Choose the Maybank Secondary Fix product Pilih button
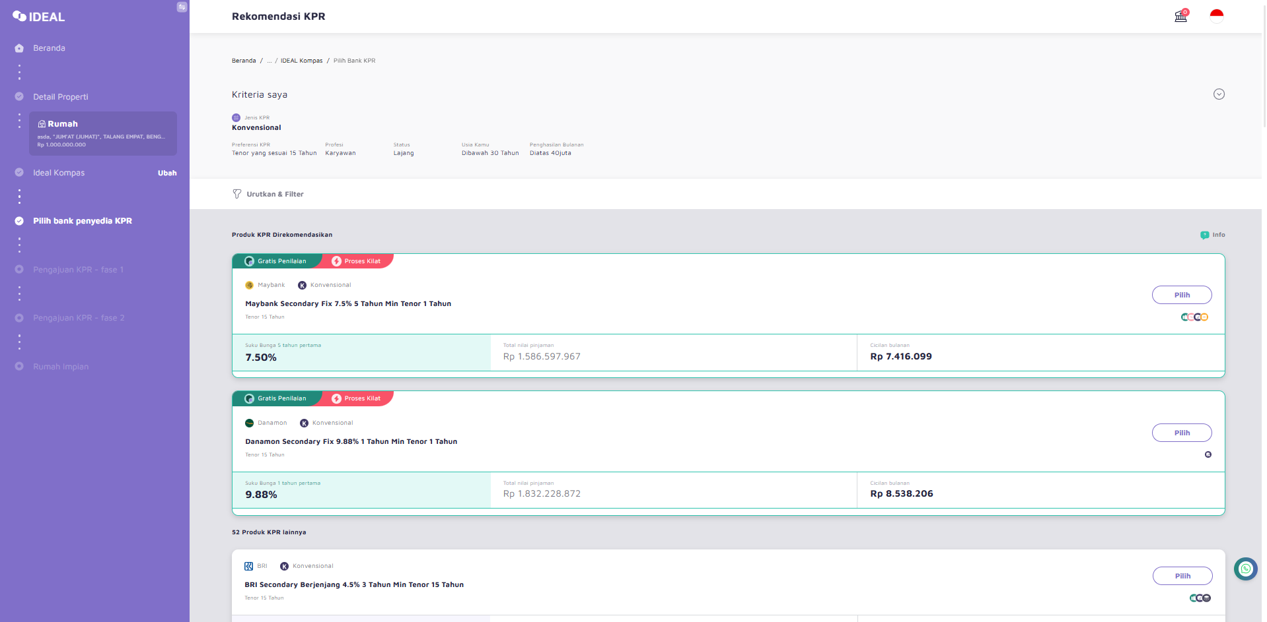Screen dimensions: 1267x622 1182,295
